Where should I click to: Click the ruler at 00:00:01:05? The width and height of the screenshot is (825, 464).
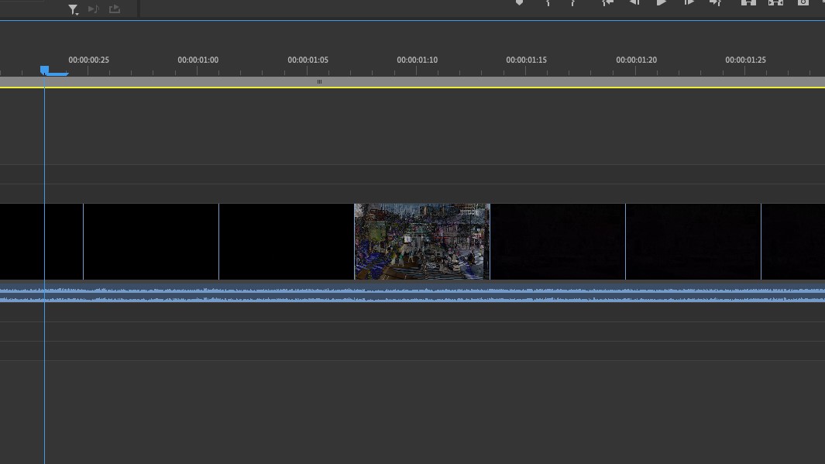tap(308, 60)
